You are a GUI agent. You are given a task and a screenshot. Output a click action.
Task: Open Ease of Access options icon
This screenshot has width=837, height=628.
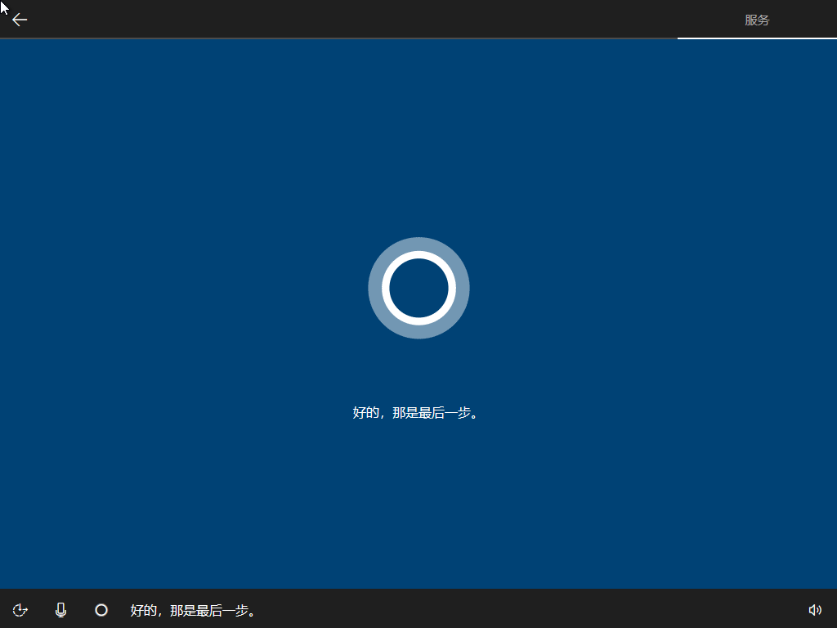click(x=20, y=610)
